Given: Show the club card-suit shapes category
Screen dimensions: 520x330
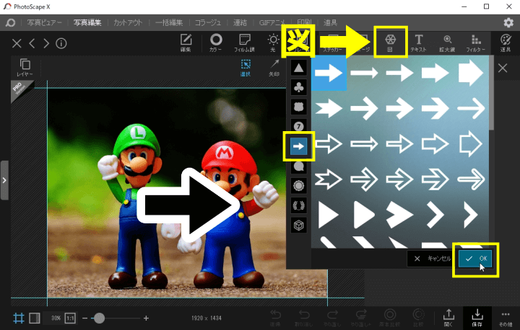Looking at the screenshot, I should point(298,87).
